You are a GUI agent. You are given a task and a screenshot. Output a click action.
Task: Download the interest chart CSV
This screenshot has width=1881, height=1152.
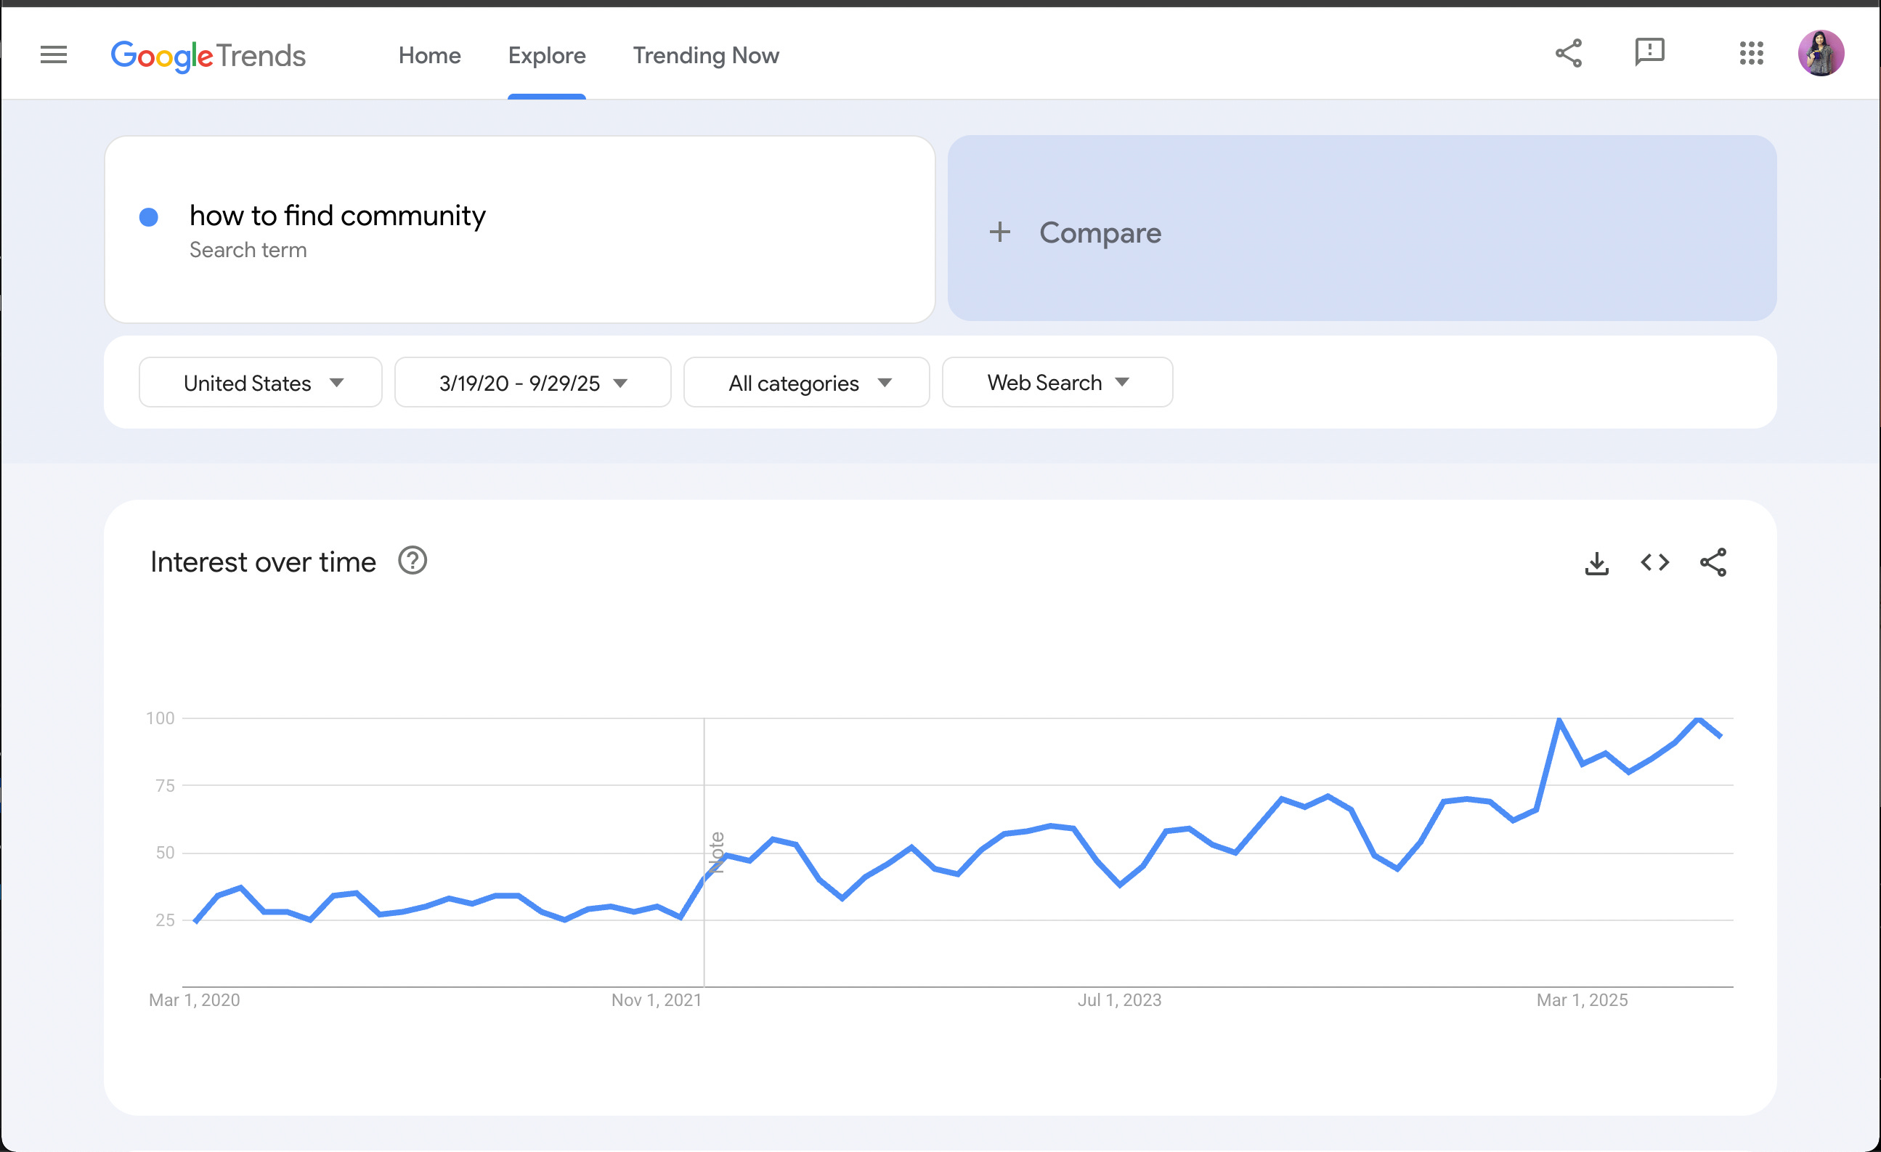(1596, 564)
